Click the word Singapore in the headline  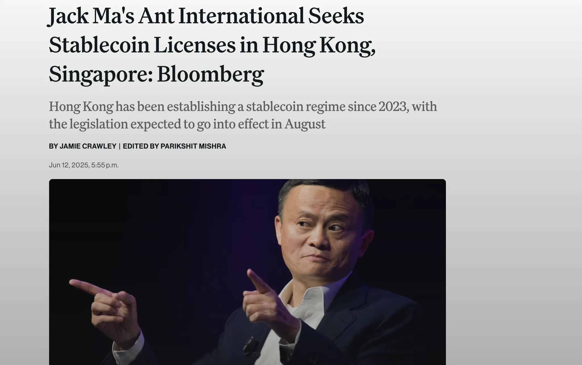coord(101,74)
